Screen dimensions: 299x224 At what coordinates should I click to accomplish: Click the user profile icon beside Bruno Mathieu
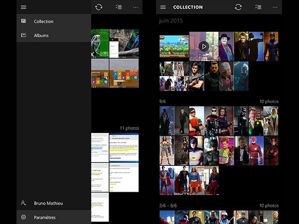tap(23, 203)
